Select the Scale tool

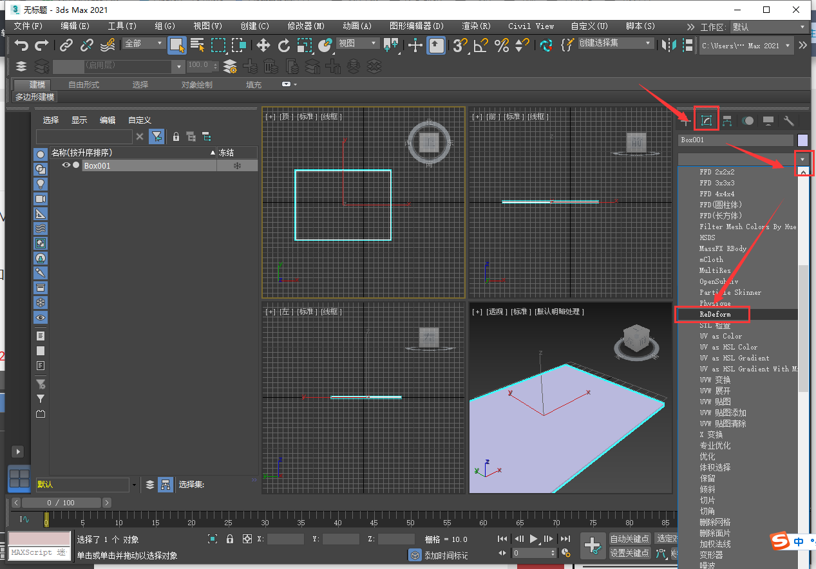[305, 45]
